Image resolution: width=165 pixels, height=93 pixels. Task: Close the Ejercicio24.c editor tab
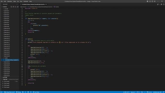[x=46, y=4]
